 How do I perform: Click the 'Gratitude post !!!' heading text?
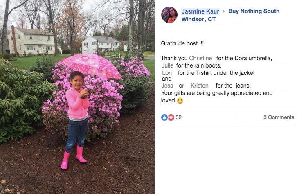click(x=182, y=43)
